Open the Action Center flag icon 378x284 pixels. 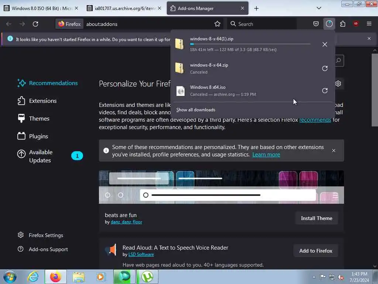pos(323,277)
